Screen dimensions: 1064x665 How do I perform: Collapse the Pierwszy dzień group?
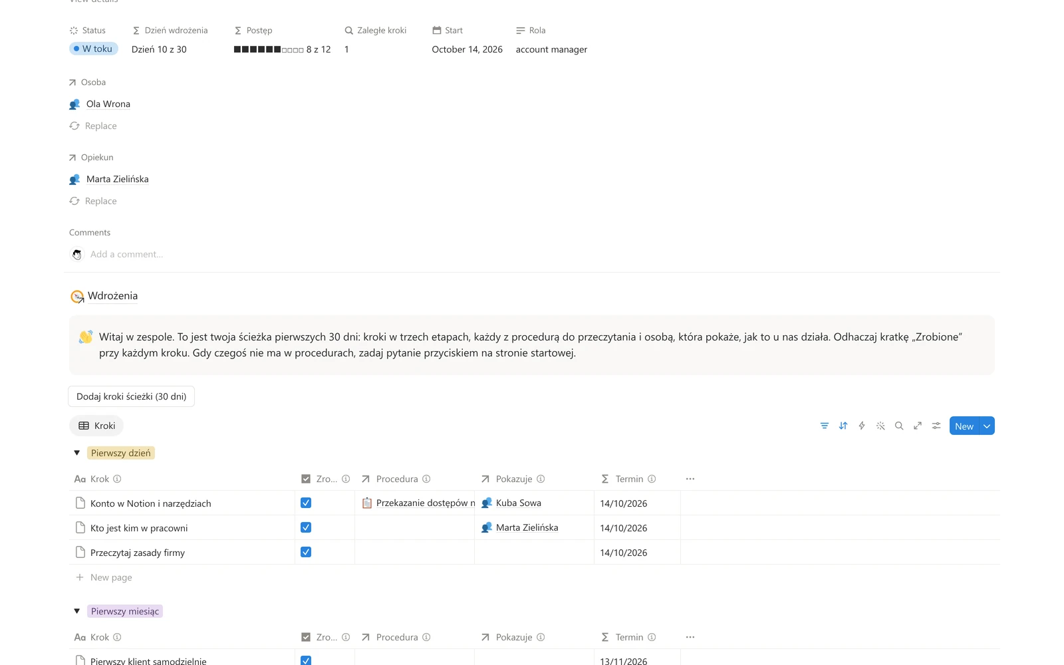click(x=76, y=453)
